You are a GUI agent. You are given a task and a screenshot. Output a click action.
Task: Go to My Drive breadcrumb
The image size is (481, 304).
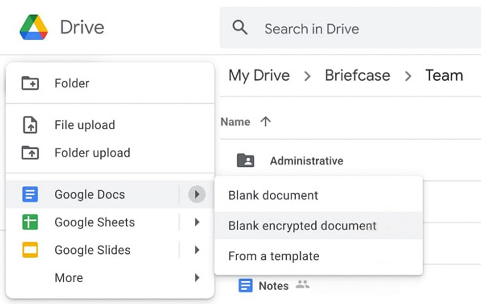[x=259, y=76]
